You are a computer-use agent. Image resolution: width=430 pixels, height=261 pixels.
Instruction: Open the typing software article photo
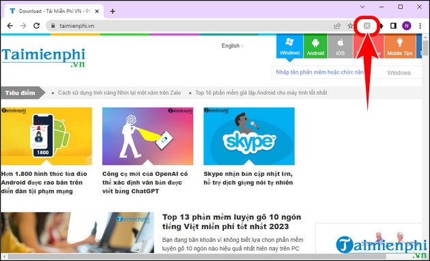[77, 232]
